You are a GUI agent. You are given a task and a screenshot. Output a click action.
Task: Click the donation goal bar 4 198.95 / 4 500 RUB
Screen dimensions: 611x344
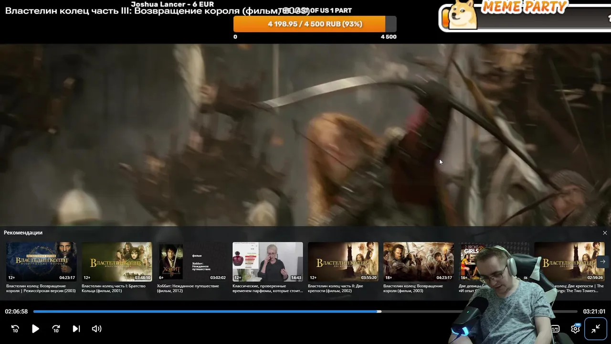pyautogui.click(x=315, y=24)
